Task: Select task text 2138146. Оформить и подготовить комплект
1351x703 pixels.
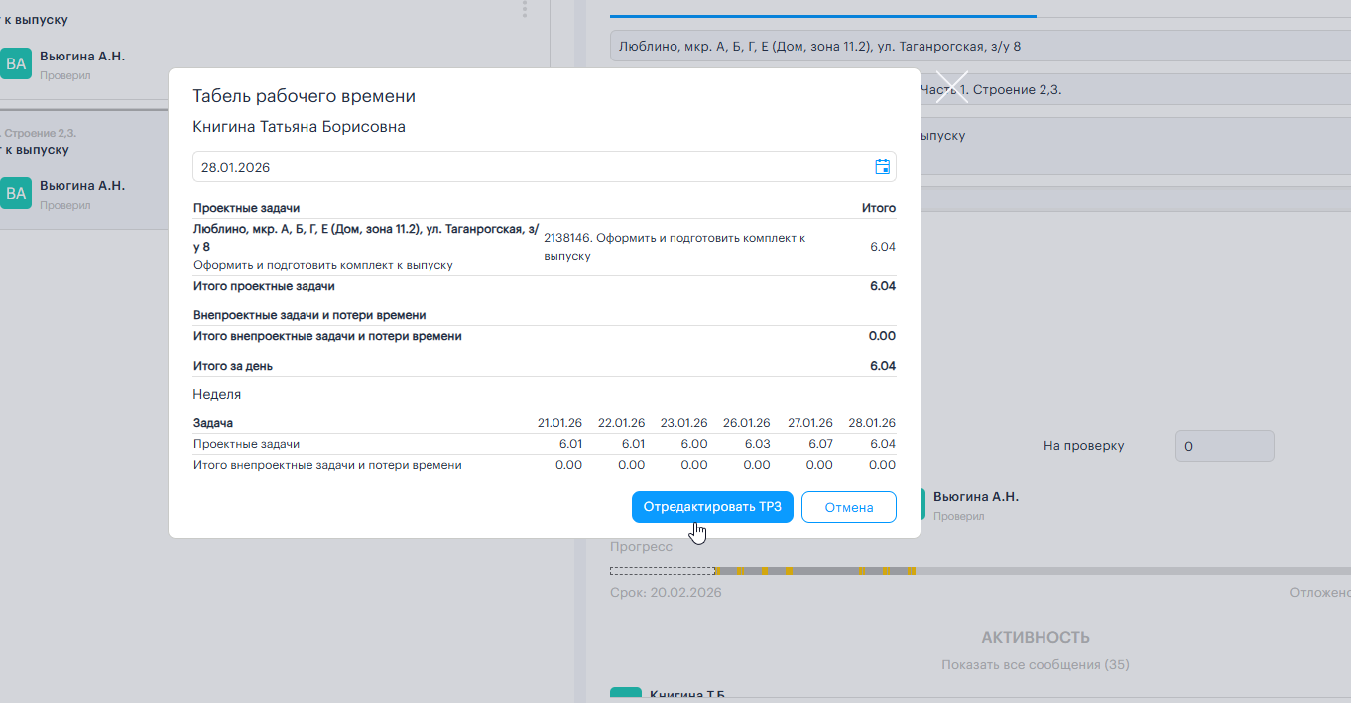Action: point(675,247)
